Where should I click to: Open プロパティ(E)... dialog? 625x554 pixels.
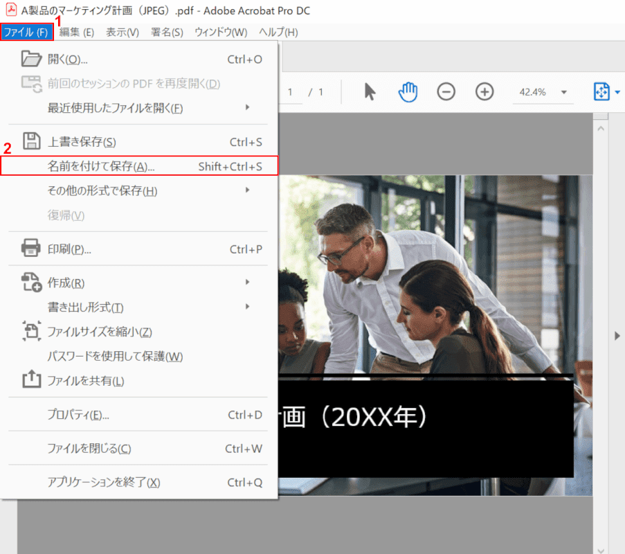tap(139, 415)
